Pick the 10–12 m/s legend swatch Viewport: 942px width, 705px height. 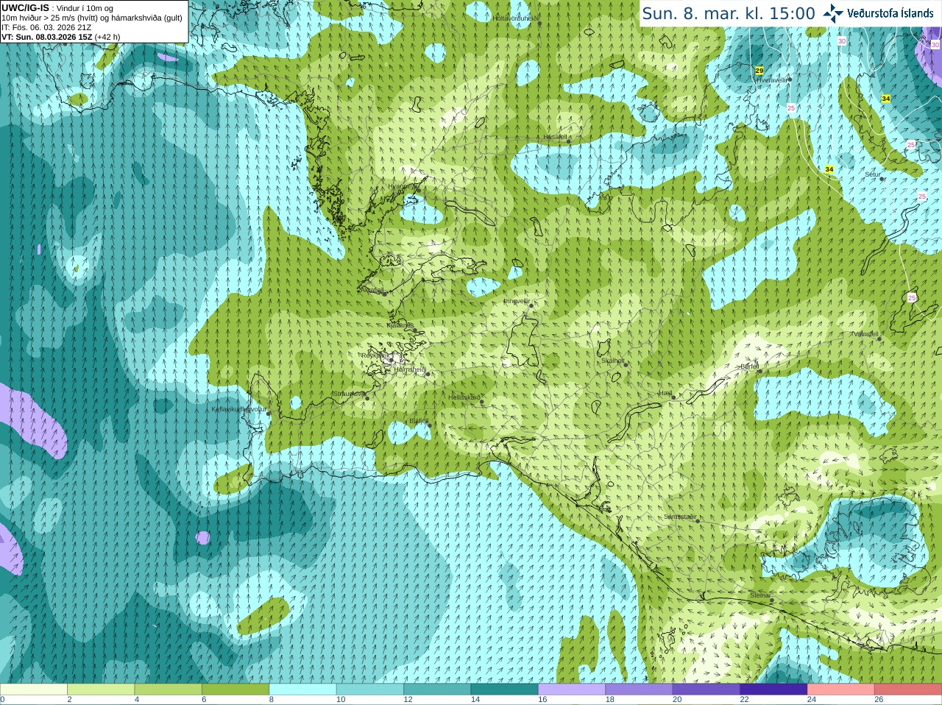point(369,690)
